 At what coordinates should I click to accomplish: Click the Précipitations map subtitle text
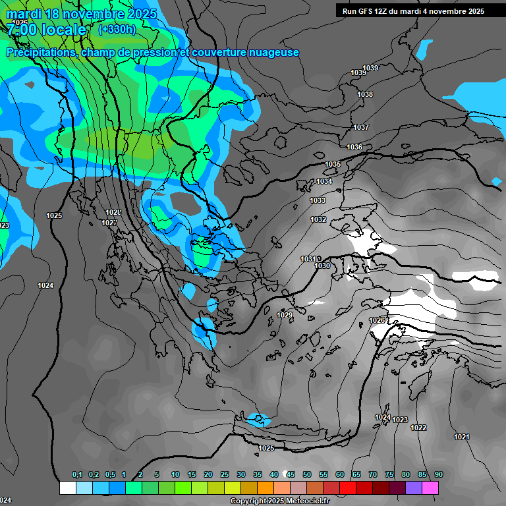(x=152, y=52)
